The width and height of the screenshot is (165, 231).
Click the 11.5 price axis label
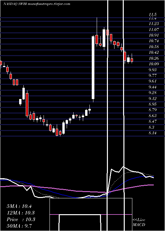coord(152,15)
